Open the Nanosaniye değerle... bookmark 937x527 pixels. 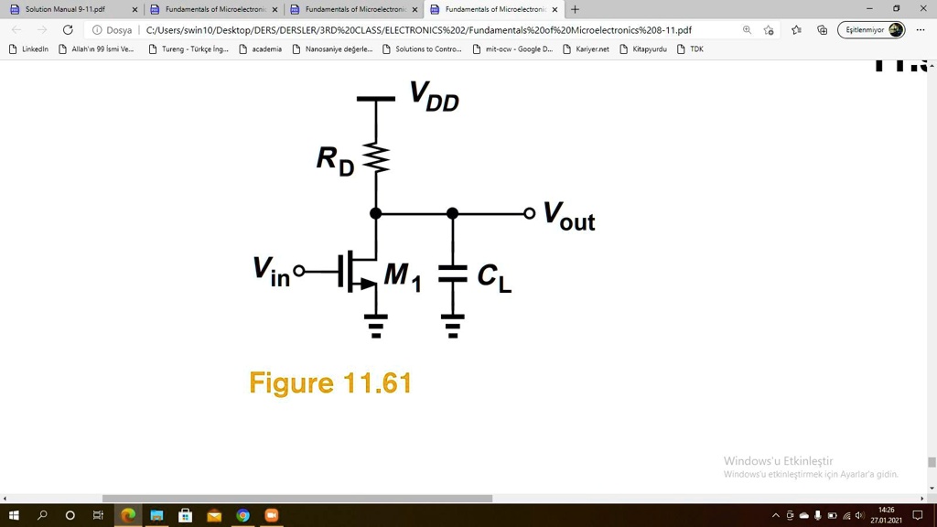tap(332, 49)
